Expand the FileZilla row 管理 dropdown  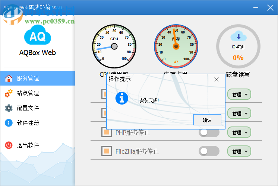(x=239, y=151)
